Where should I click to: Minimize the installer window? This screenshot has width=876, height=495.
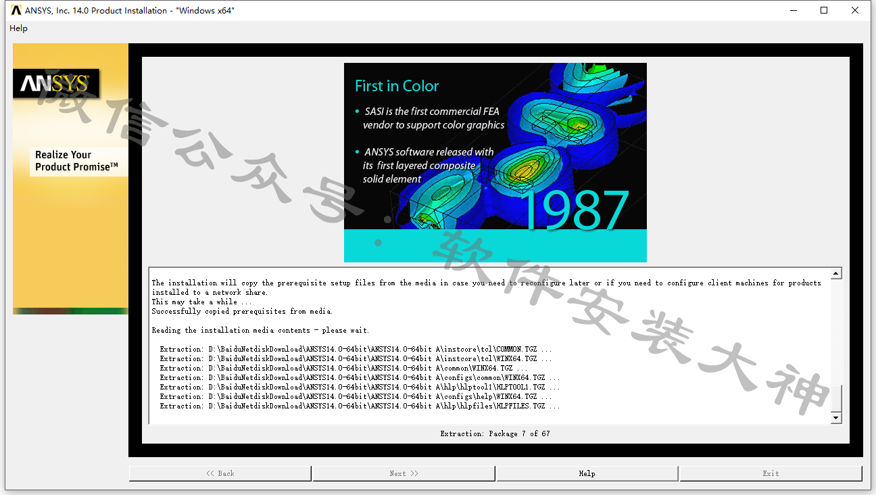coord(793,10)
